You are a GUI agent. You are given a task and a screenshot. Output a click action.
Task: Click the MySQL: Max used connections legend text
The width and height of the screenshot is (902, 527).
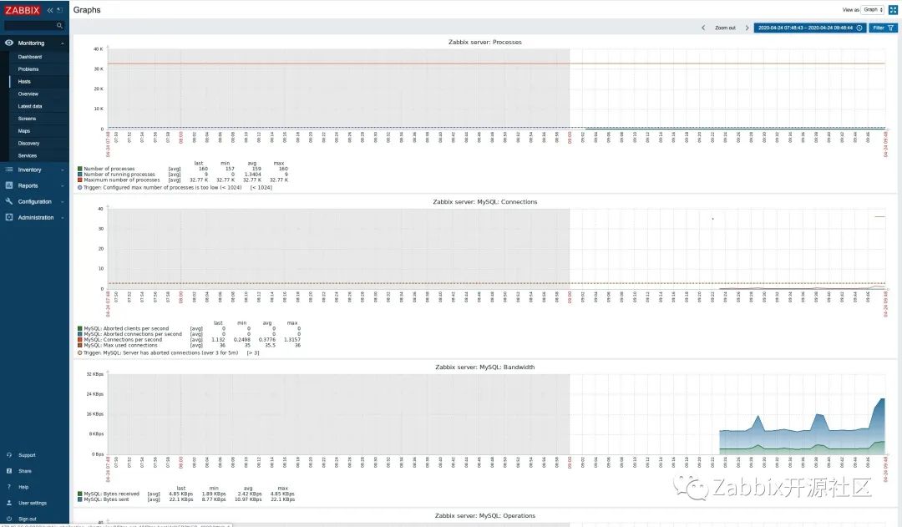point(121,345)
